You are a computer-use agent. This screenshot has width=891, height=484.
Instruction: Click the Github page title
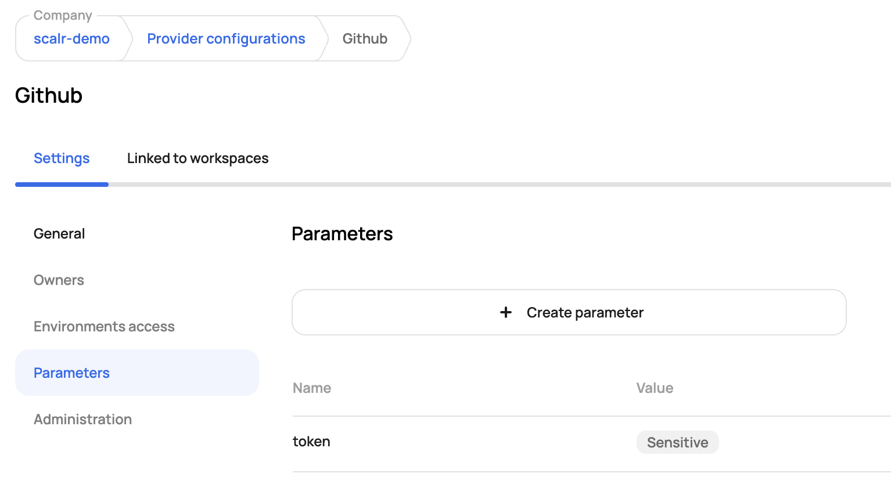[x=49, y=95]
